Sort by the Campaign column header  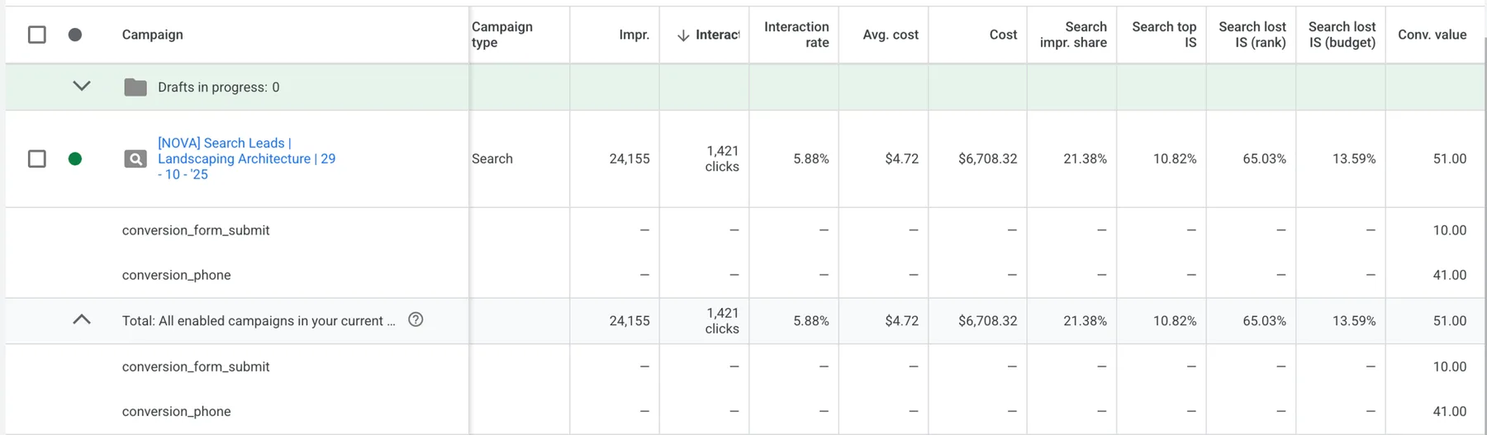click(x=153, y=35)
